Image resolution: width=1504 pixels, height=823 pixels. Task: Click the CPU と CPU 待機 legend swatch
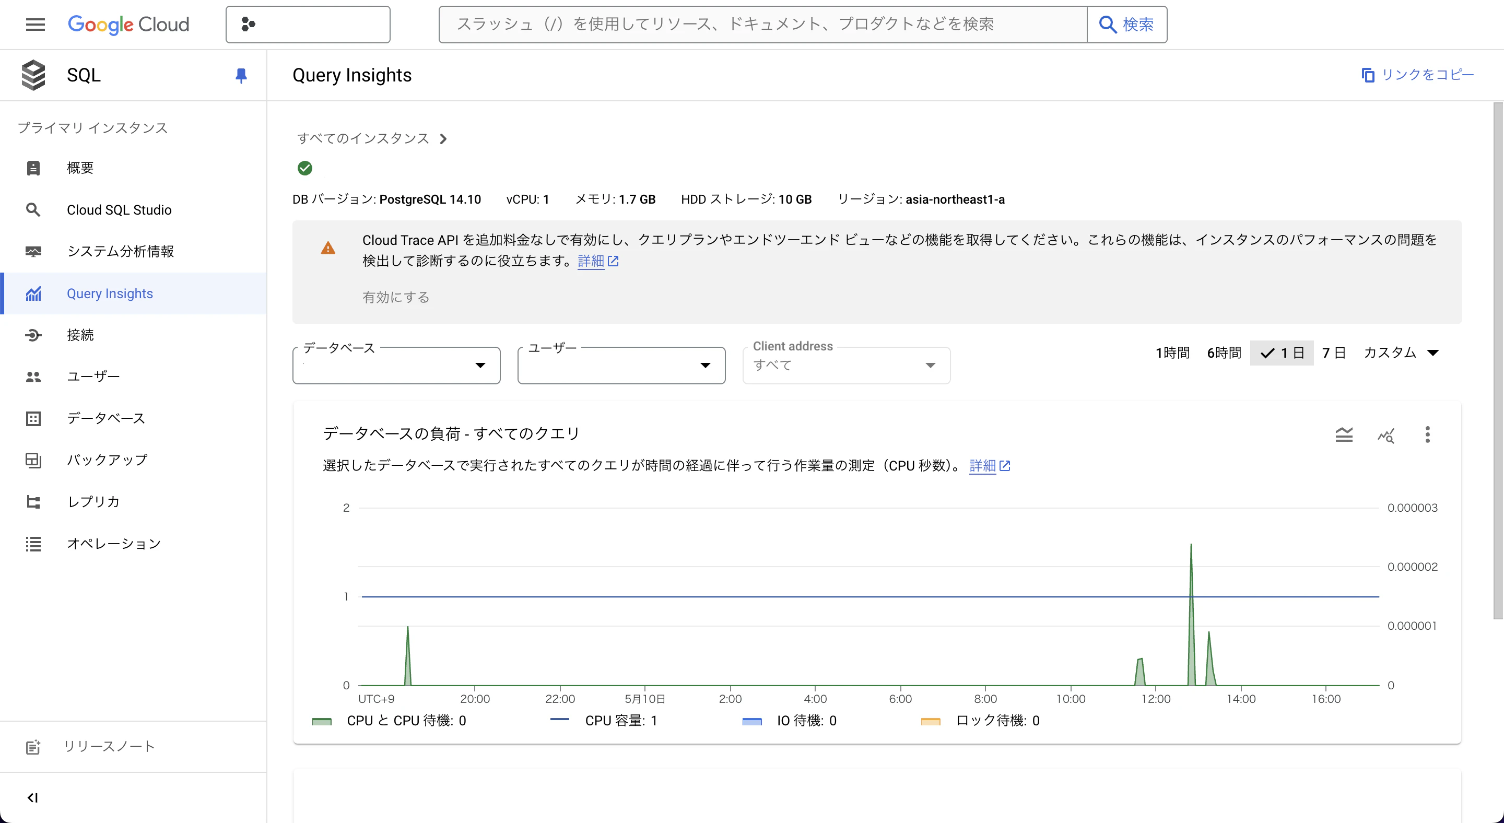tap(322, 722)
